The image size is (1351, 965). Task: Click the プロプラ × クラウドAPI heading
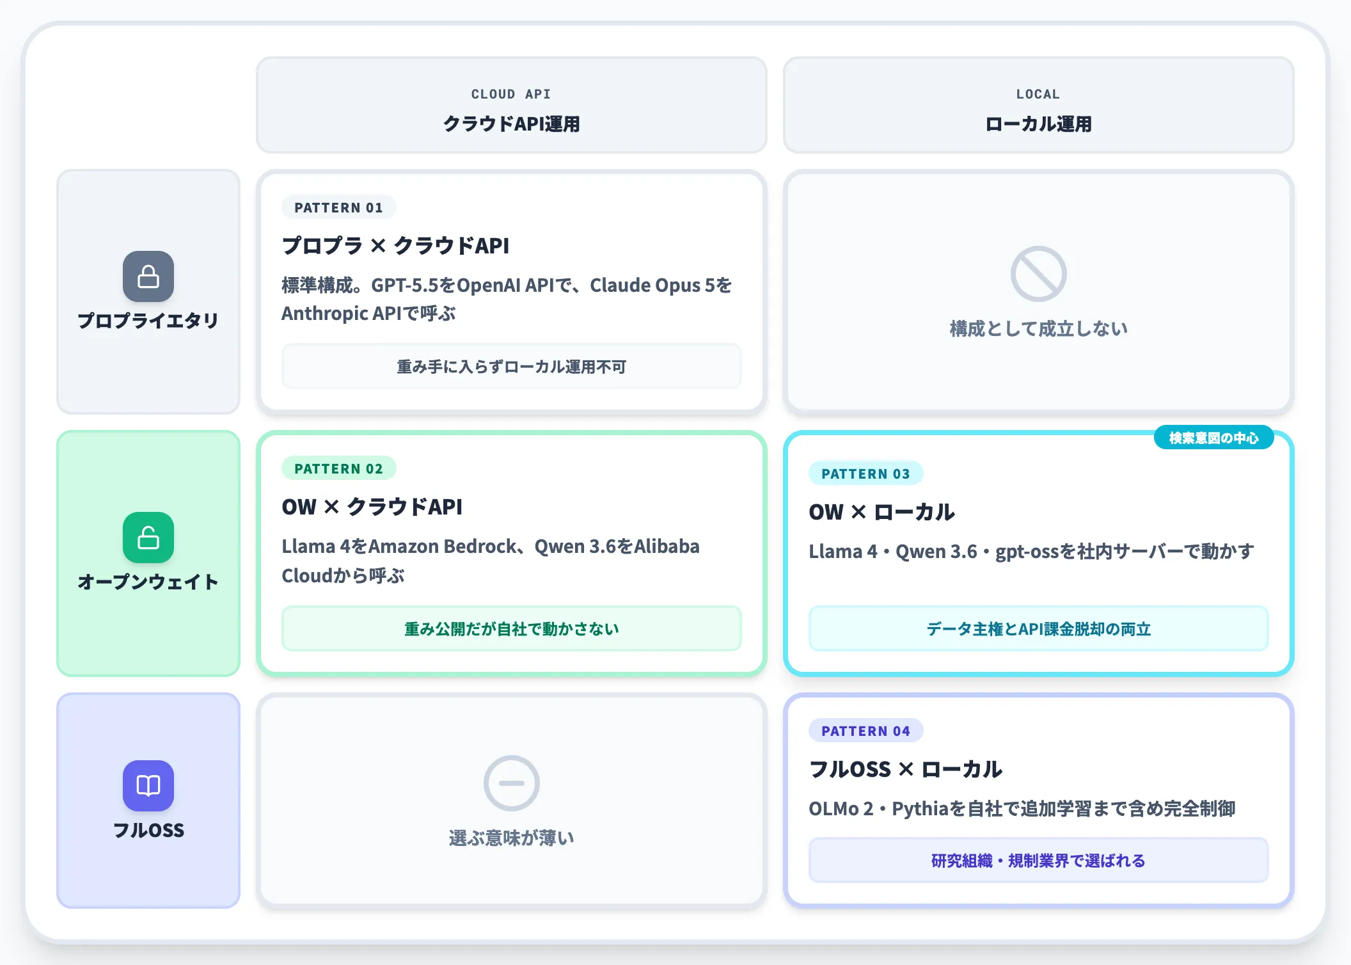point(395,246)
